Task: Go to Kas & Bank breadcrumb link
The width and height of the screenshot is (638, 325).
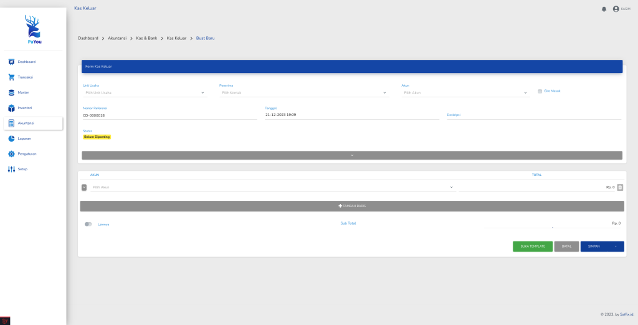Action: pos(146,38)
